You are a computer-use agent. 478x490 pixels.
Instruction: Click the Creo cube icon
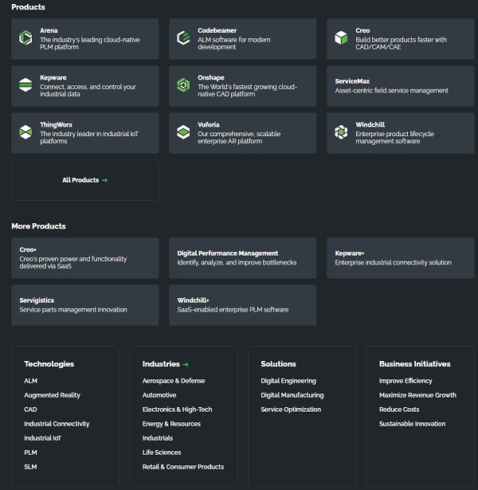tap(341, 38)
